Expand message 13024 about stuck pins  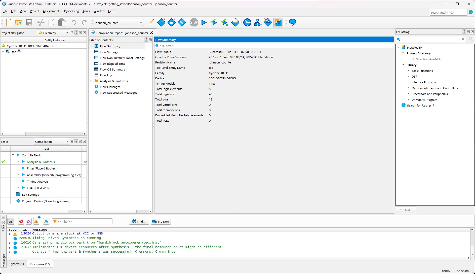click(10, 234)
